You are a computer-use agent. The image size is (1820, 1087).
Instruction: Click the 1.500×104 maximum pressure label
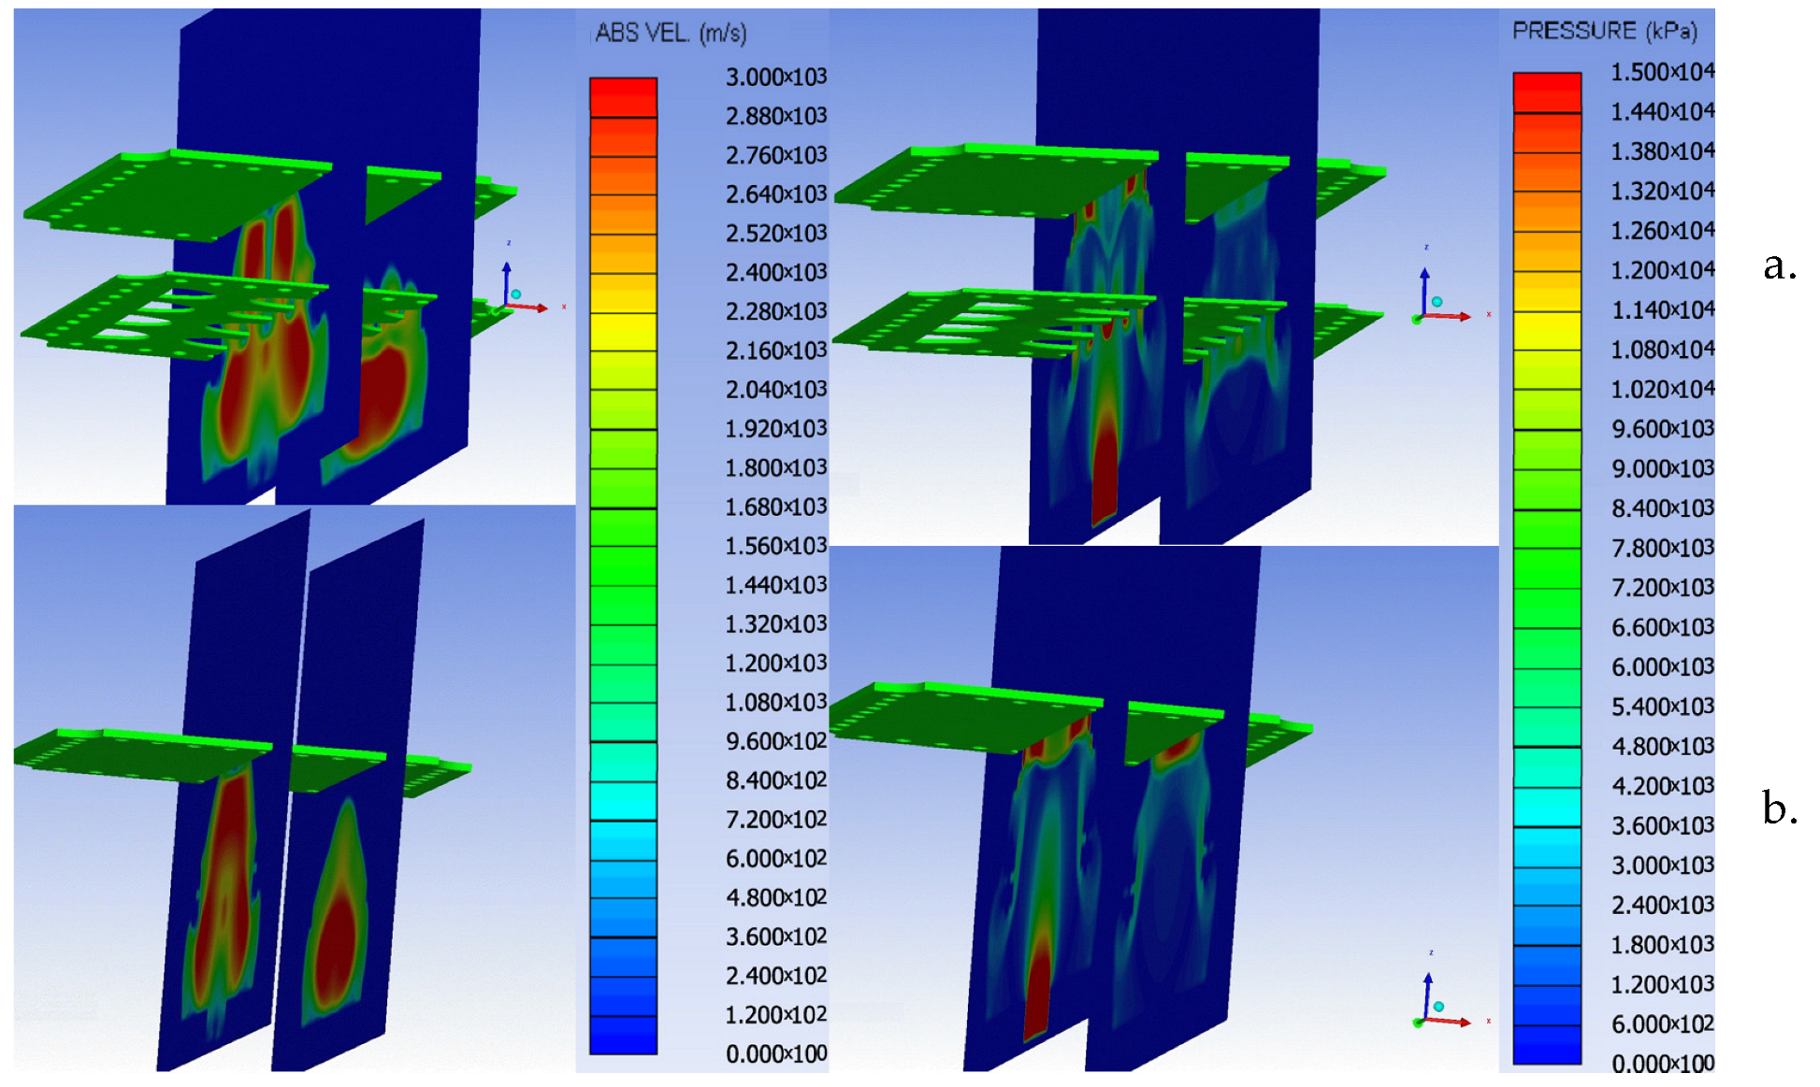pos(1662,72)
